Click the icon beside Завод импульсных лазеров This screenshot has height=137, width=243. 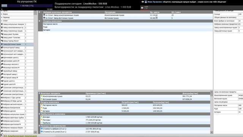[2, 24]
